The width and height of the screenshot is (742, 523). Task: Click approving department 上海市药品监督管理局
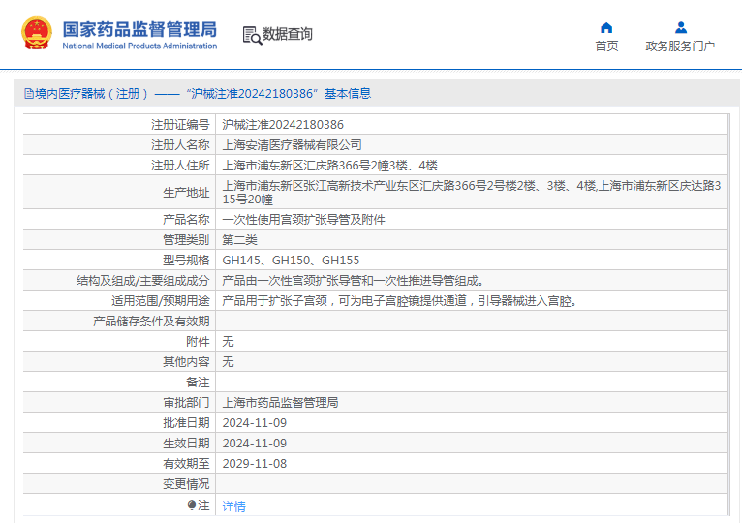pos(280,403)
